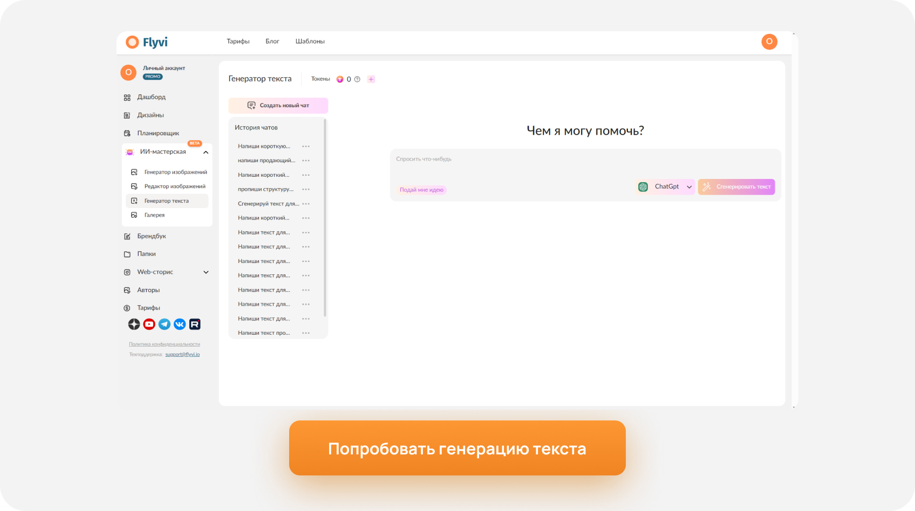Viewport: 915px width, 511px height.
Task: Expand the Web-сторис section
Action: pyautogui.click(x=206, y=272)
